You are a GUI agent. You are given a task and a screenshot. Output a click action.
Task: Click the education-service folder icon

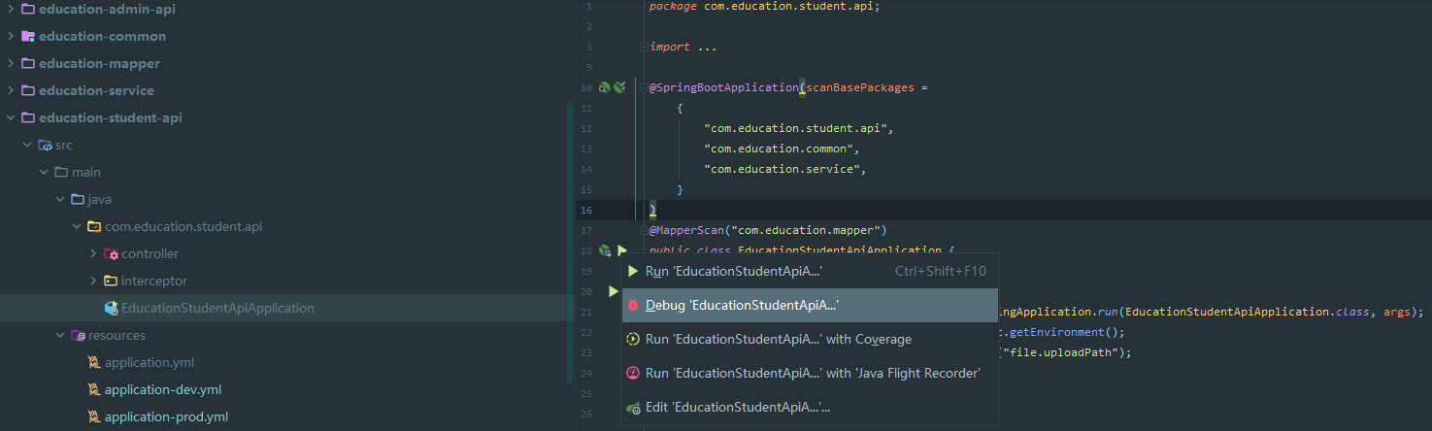[x=27, y=90]
